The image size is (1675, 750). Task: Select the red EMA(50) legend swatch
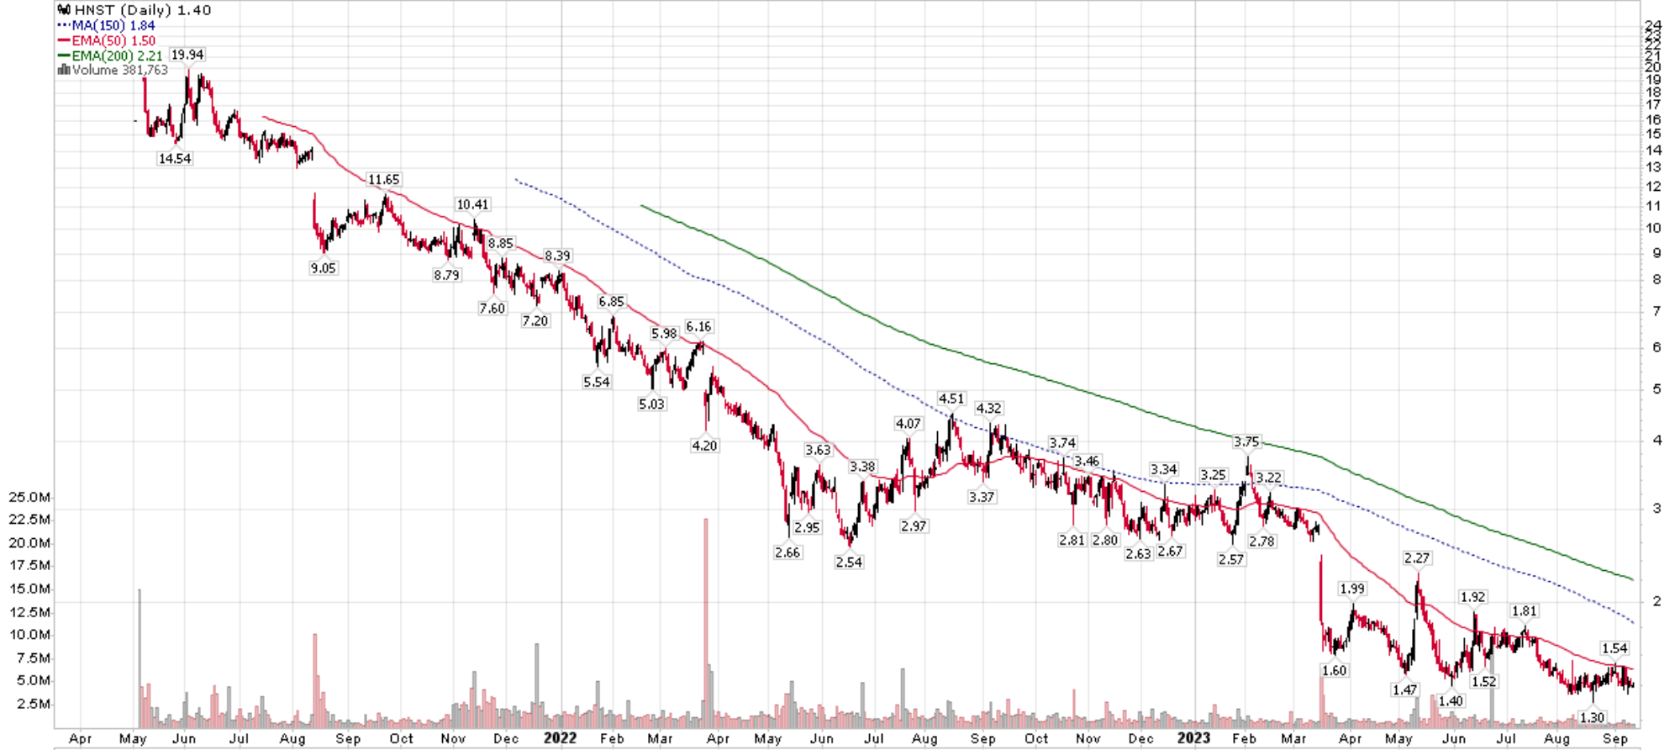point(64,40)
